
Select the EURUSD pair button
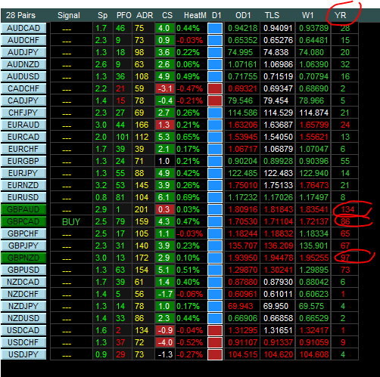[23, 197]
